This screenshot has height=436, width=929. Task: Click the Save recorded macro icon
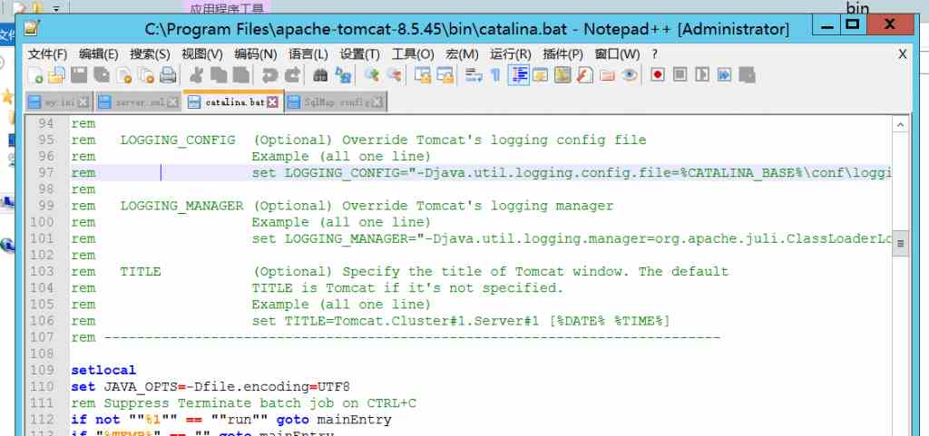pos(747,75)
